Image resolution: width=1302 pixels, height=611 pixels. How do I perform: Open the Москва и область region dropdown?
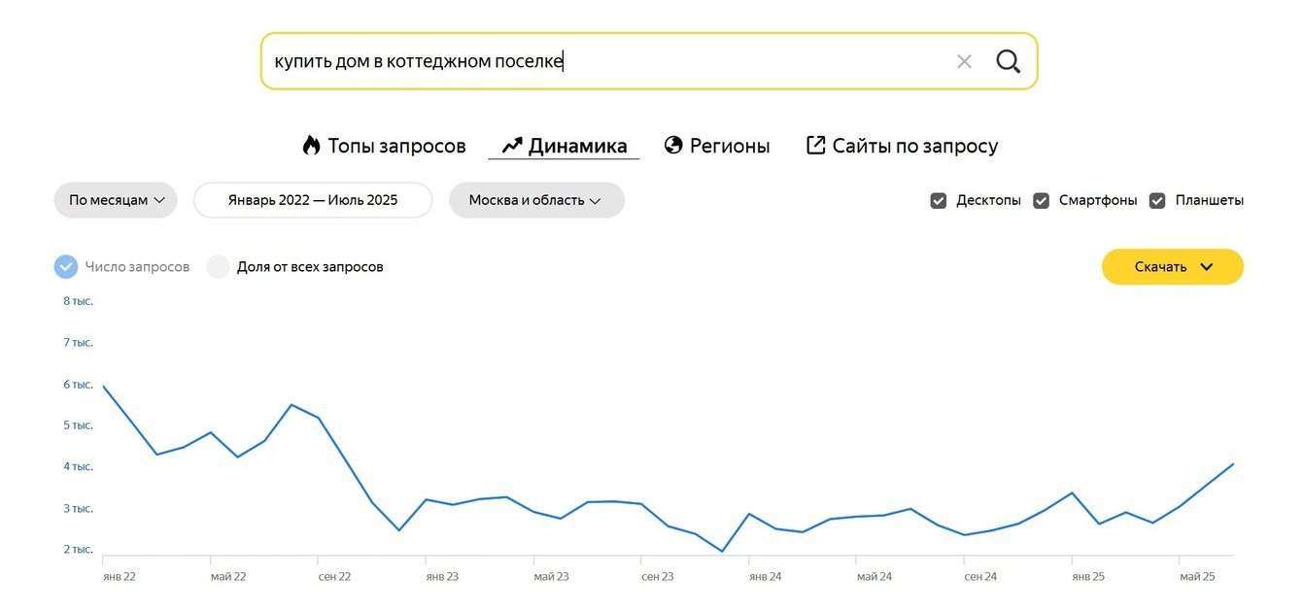point(535,200)
